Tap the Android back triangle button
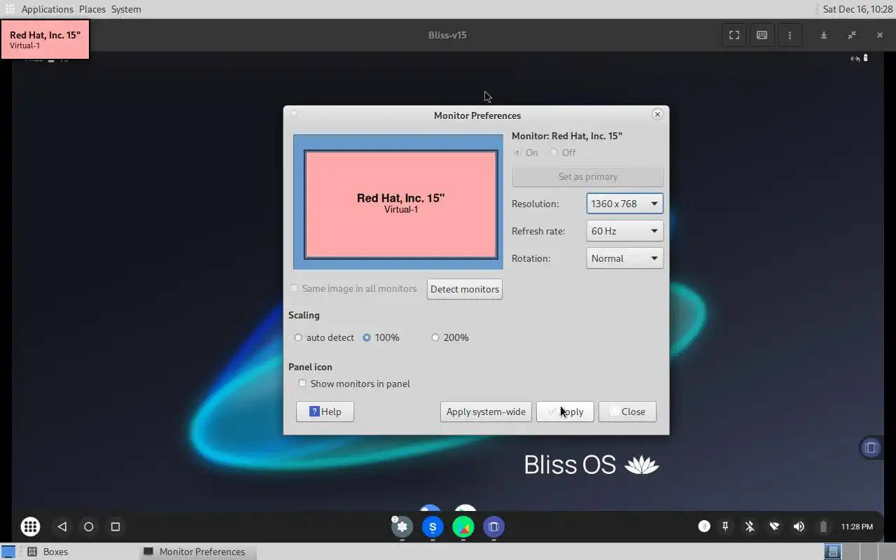Image resolution: width=896 pixels, height=560 pixels. [x=62, y=526]
